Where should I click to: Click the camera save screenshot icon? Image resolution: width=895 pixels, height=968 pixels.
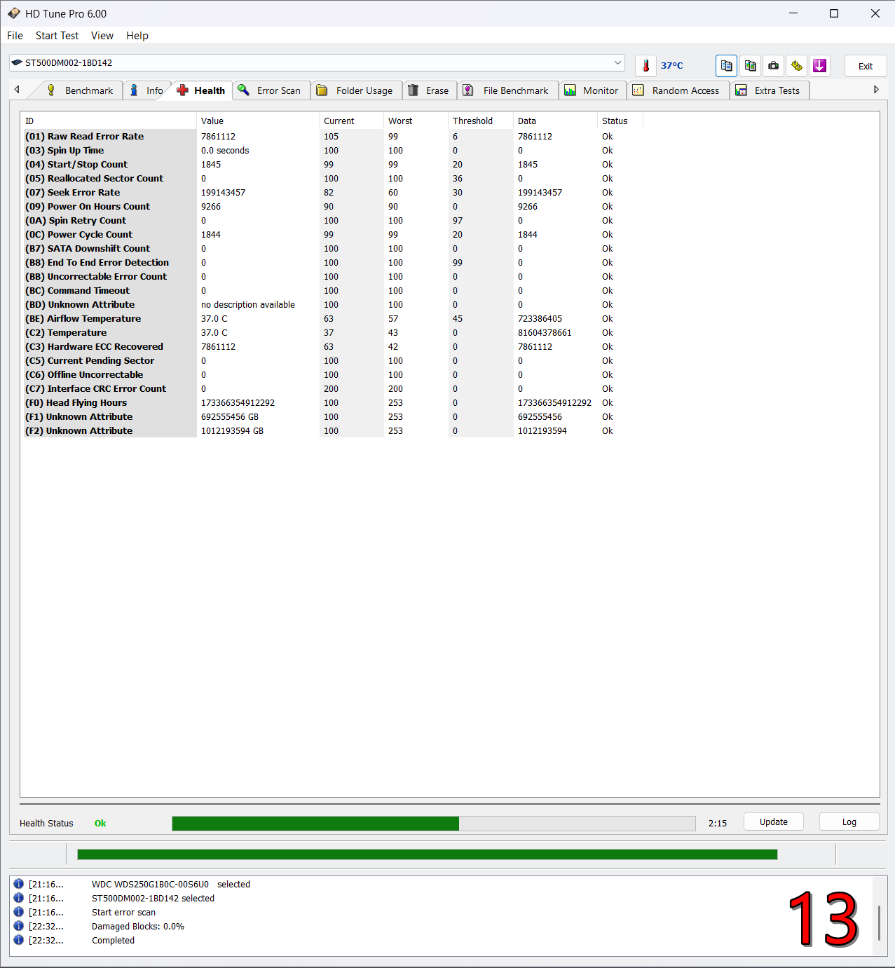pos(773,66)
